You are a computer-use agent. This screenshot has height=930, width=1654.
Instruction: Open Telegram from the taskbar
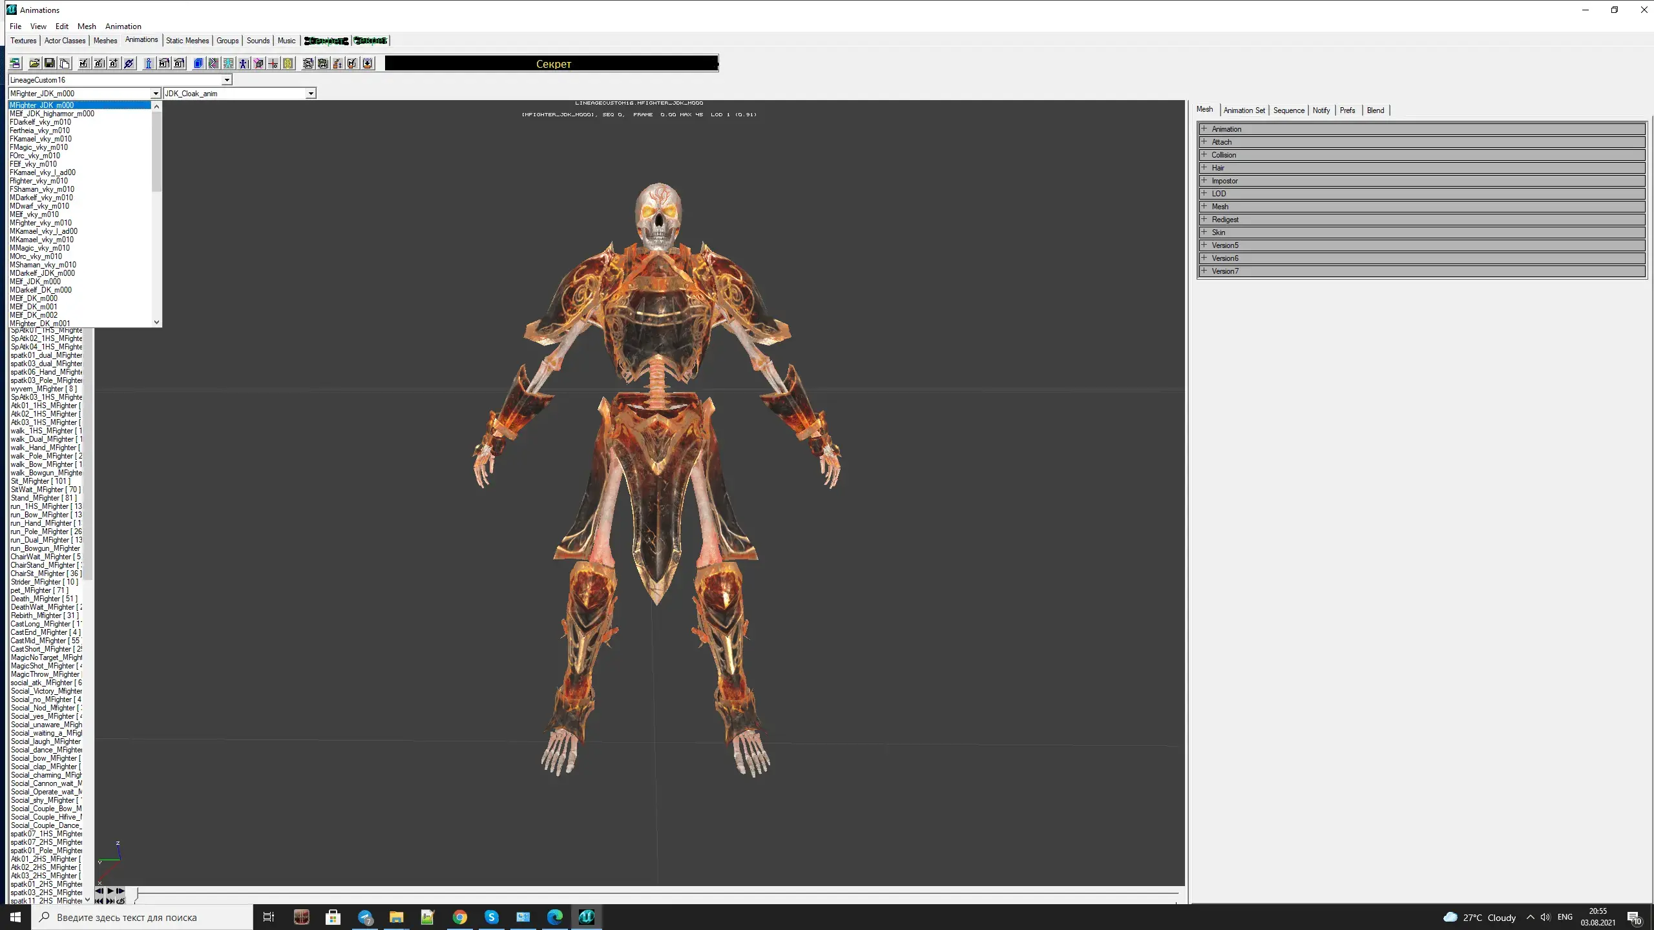(365, 917)
